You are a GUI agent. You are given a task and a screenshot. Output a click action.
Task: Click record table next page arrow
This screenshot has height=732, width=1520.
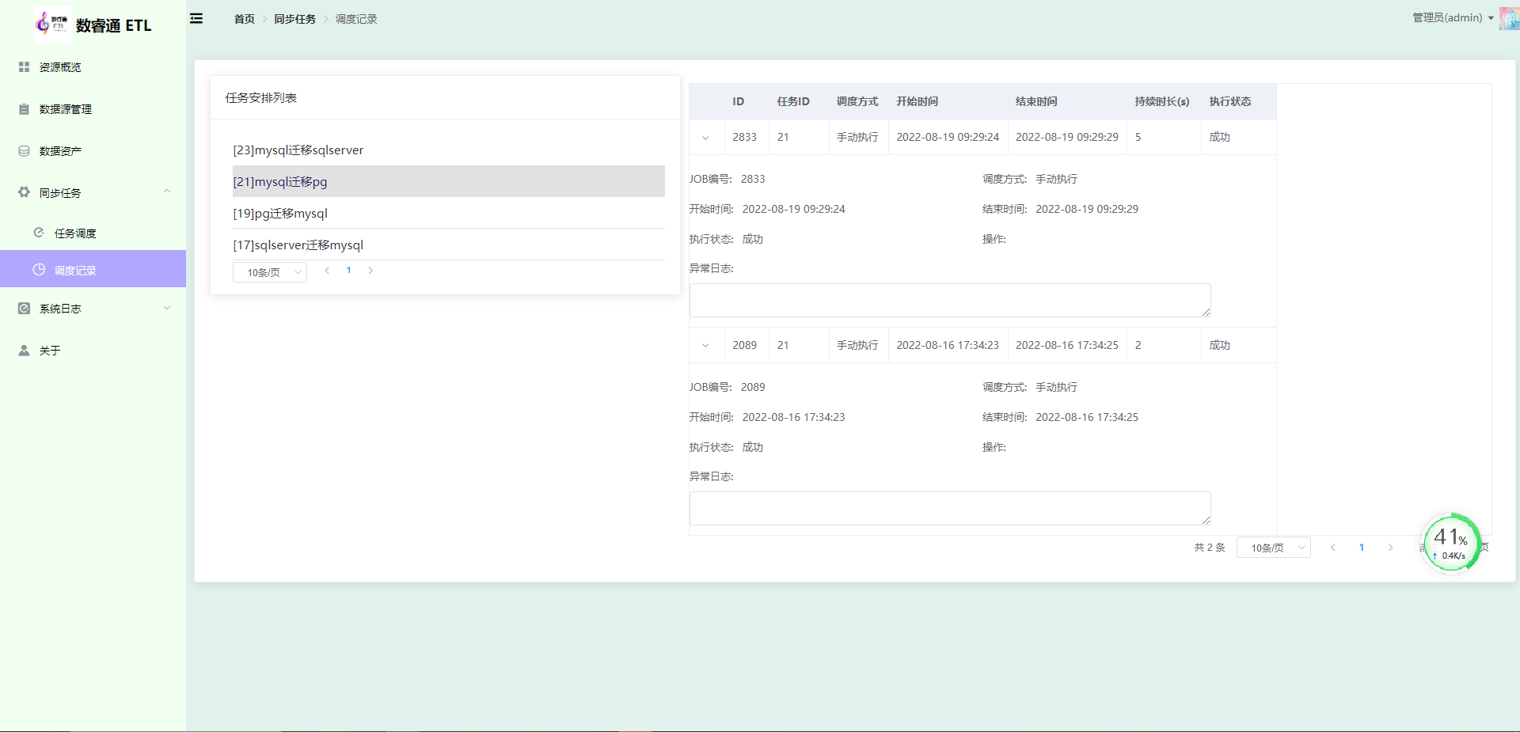click(x=1390, y=548)
